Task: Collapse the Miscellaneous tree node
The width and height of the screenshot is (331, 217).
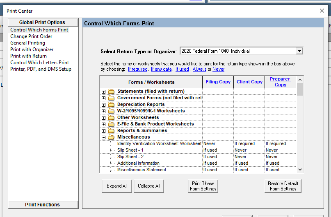Action: tap(104, 137)
